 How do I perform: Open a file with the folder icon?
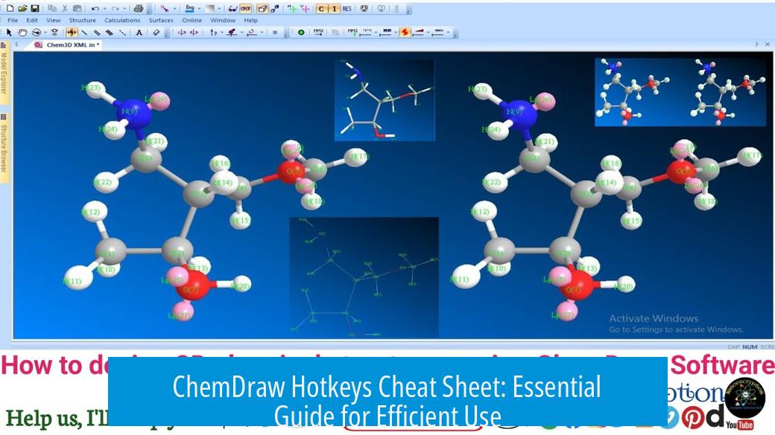click(x=23, y=8)
